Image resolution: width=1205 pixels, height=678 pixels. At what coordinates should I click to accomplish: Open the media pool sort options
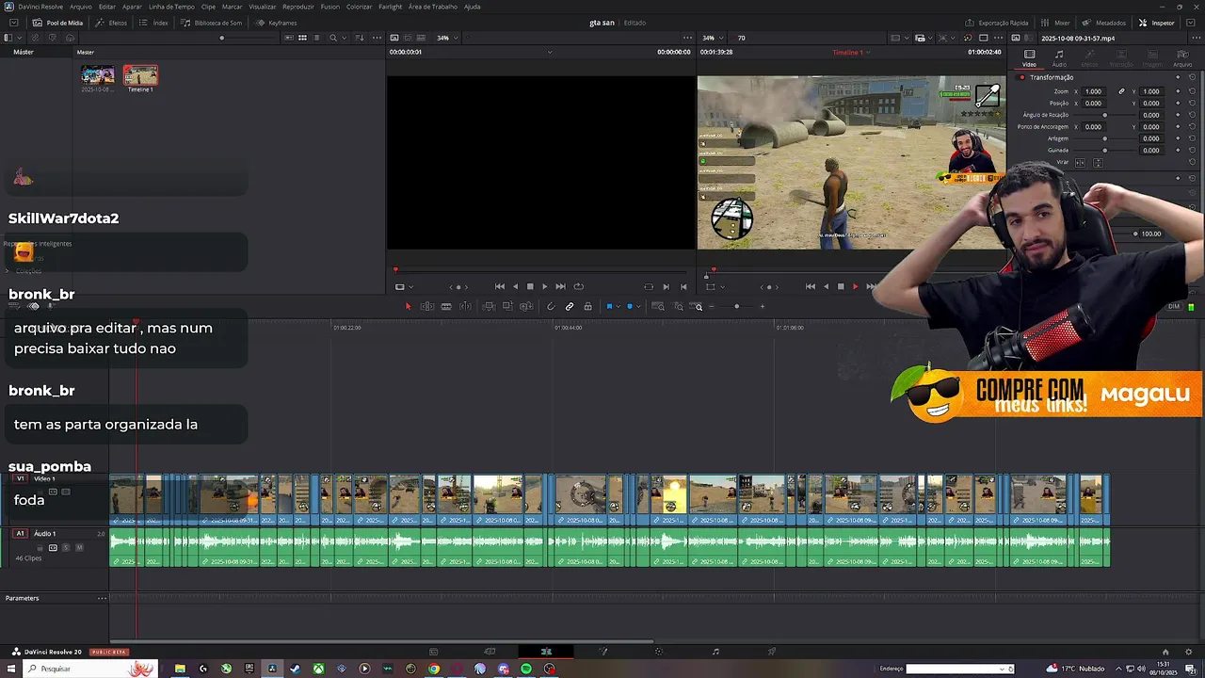tap(360, 38)
